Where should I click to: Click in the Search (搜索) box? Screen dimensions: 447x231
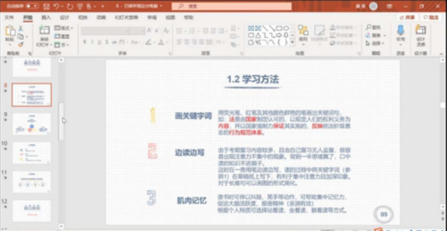tap(231, 6)
